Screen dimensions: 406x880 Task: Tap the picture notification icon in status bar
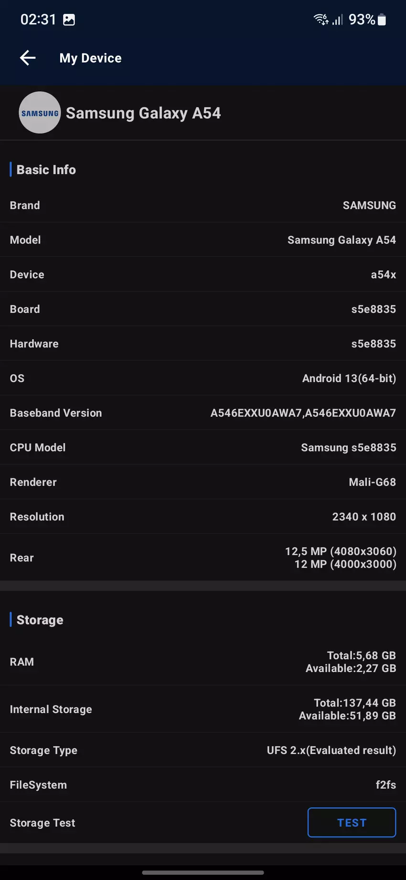coord(69,20)
